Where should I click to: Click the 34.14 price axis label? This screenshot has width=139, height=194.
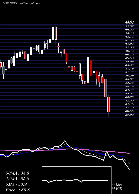coord(129,90)
